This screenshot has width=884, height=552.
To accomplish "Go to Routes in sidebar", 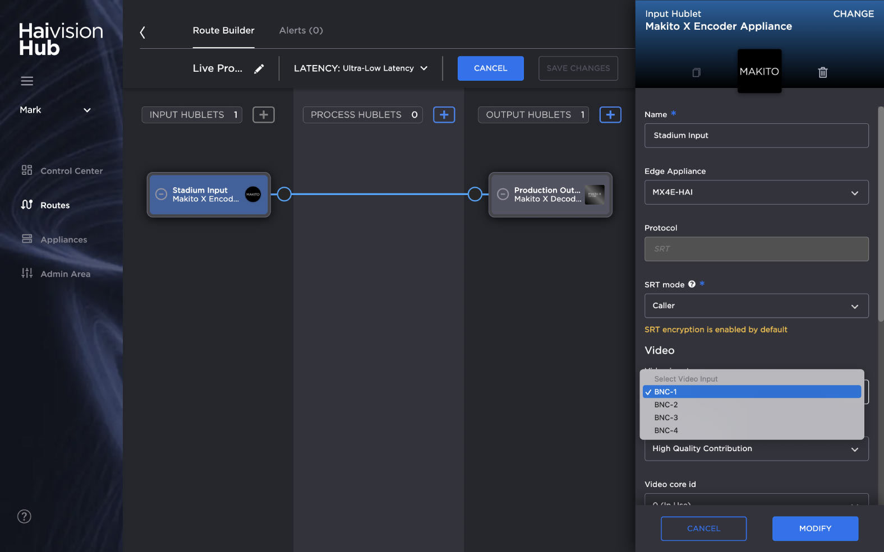I will (x=45, y=205).
